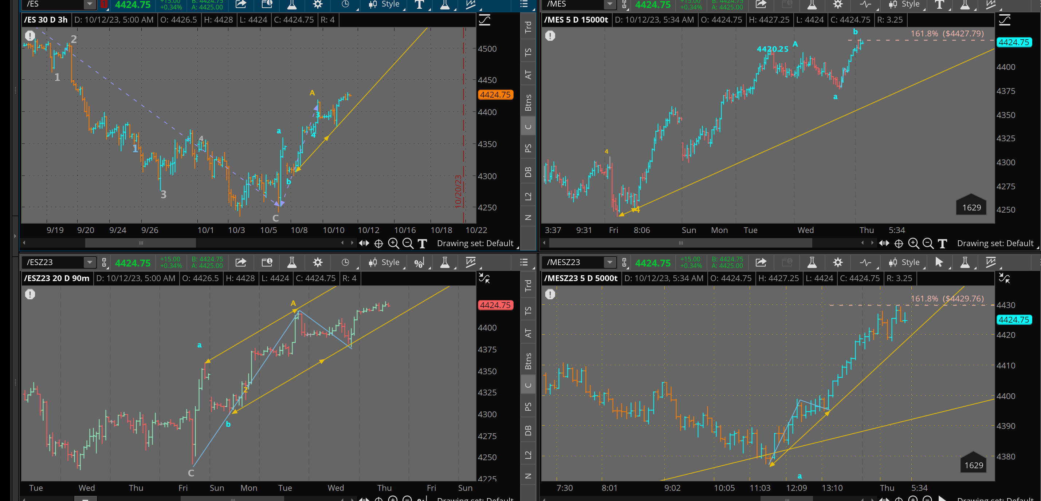Open the TS side tab in /ES chart
Image resolution: width=1041 pixels, height=501 pixels.
coord(528,52)
